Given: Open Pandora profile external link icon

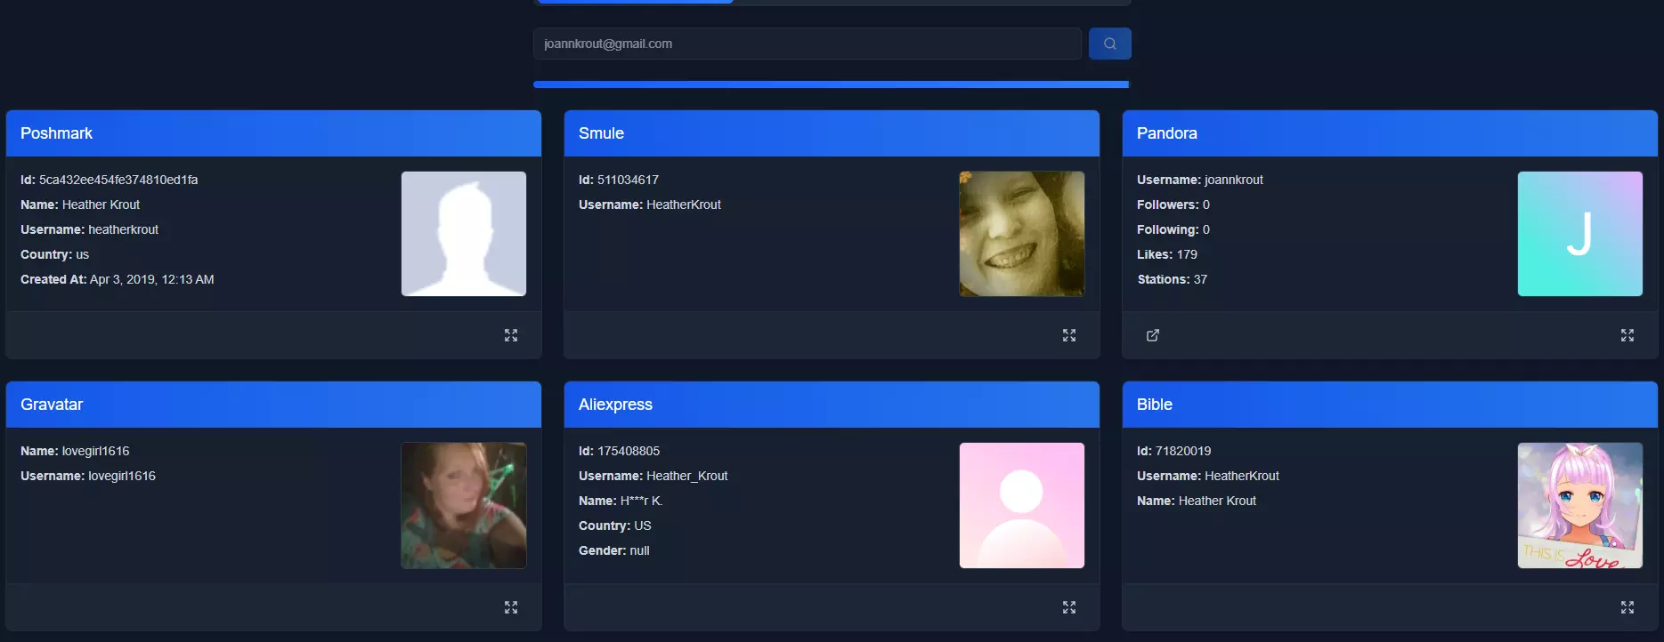Looking at the screenshot, I should tap(1153, 335).
